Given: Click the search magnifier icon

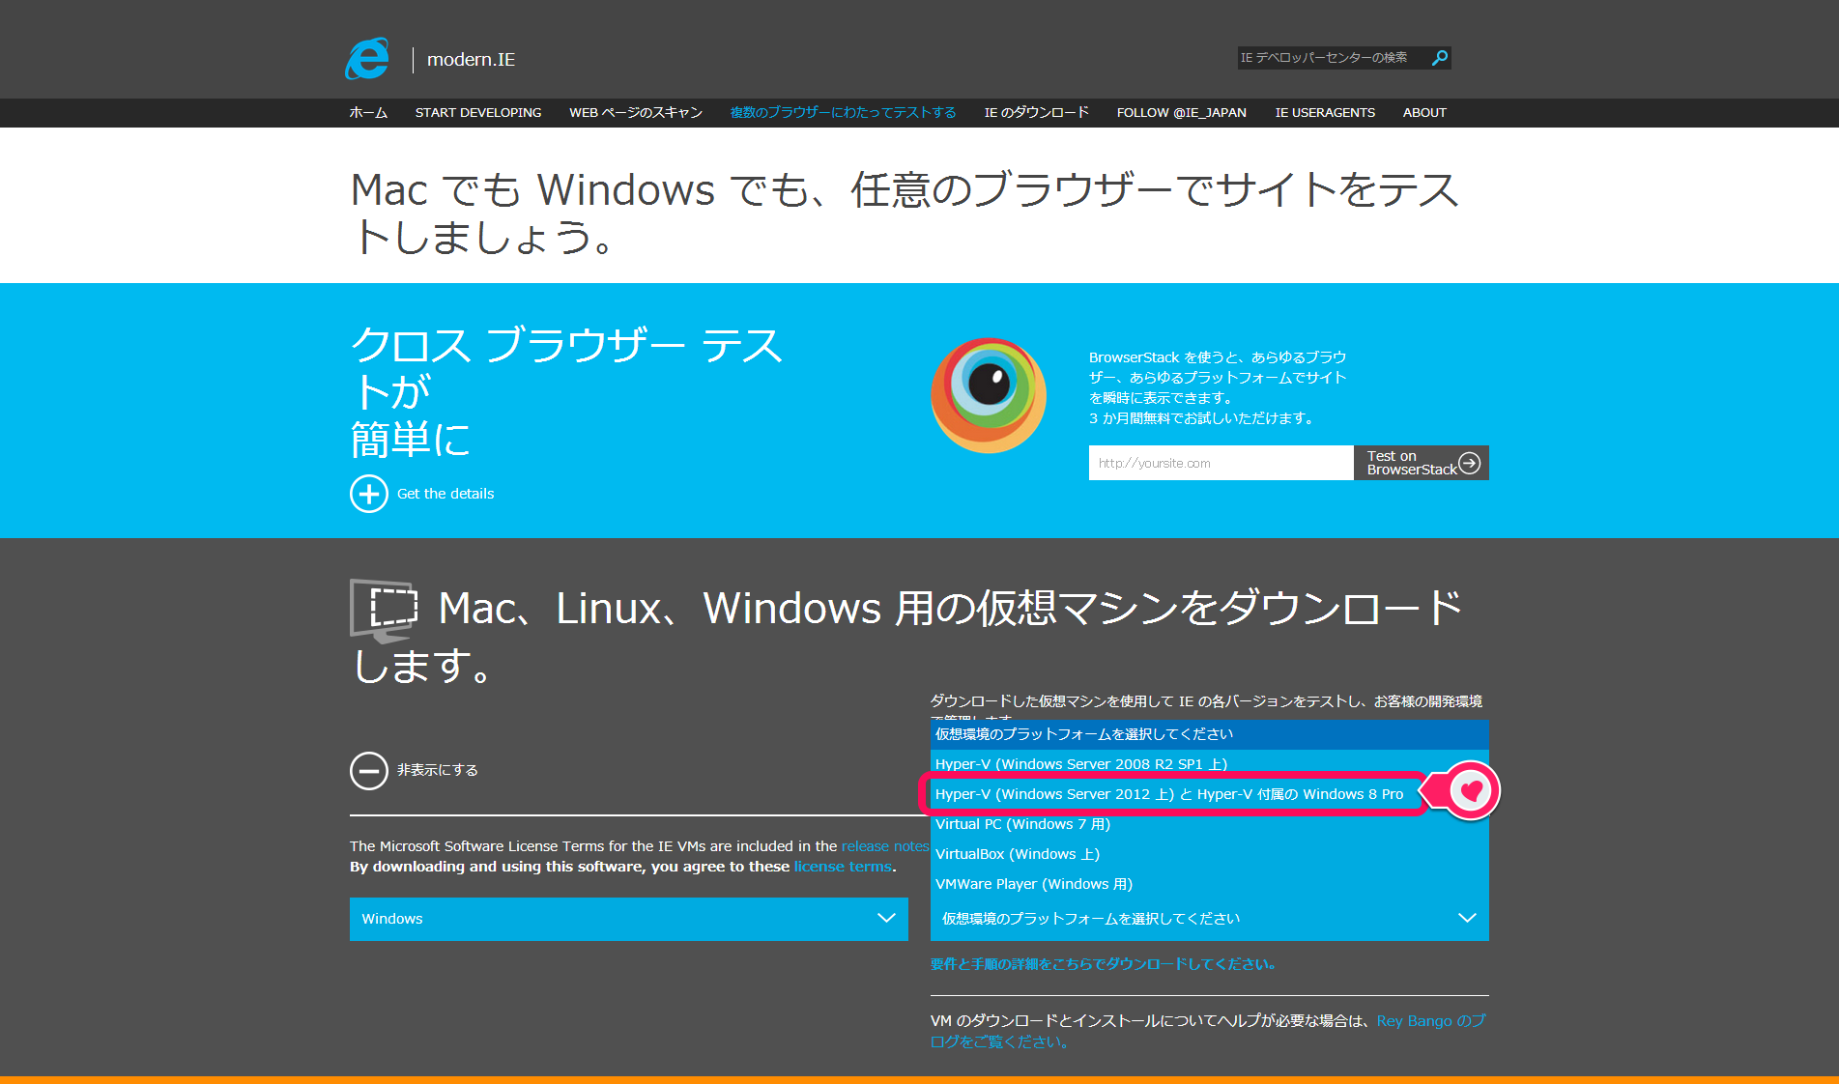Looking at the screenshot, I should coord(1440,58).
